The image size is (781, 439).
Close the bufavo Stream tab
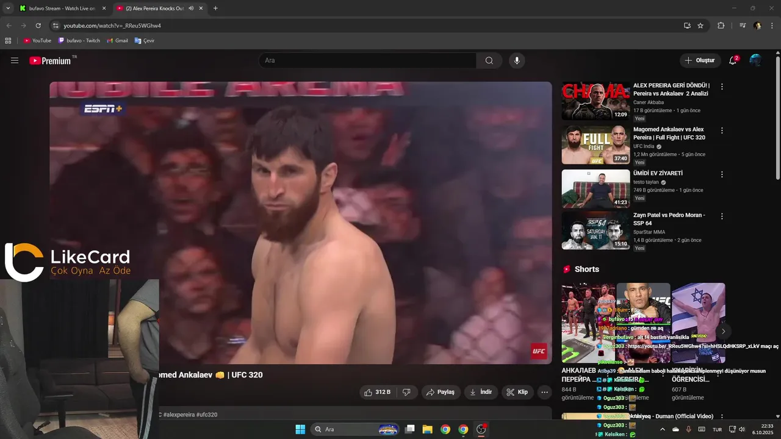(x=104, y=9)
